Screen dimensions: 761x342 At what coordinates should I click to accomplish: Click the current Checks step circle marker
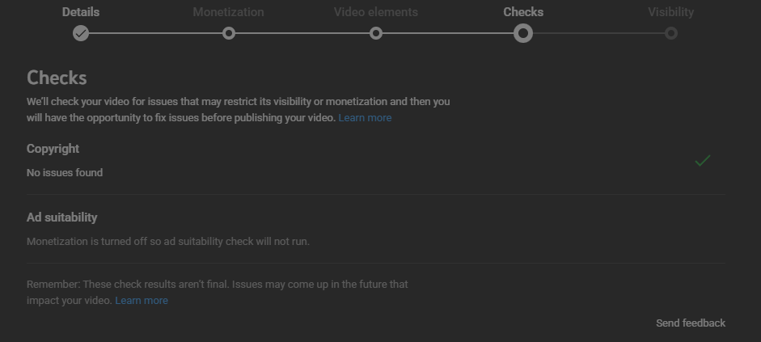tap(523, 33)
